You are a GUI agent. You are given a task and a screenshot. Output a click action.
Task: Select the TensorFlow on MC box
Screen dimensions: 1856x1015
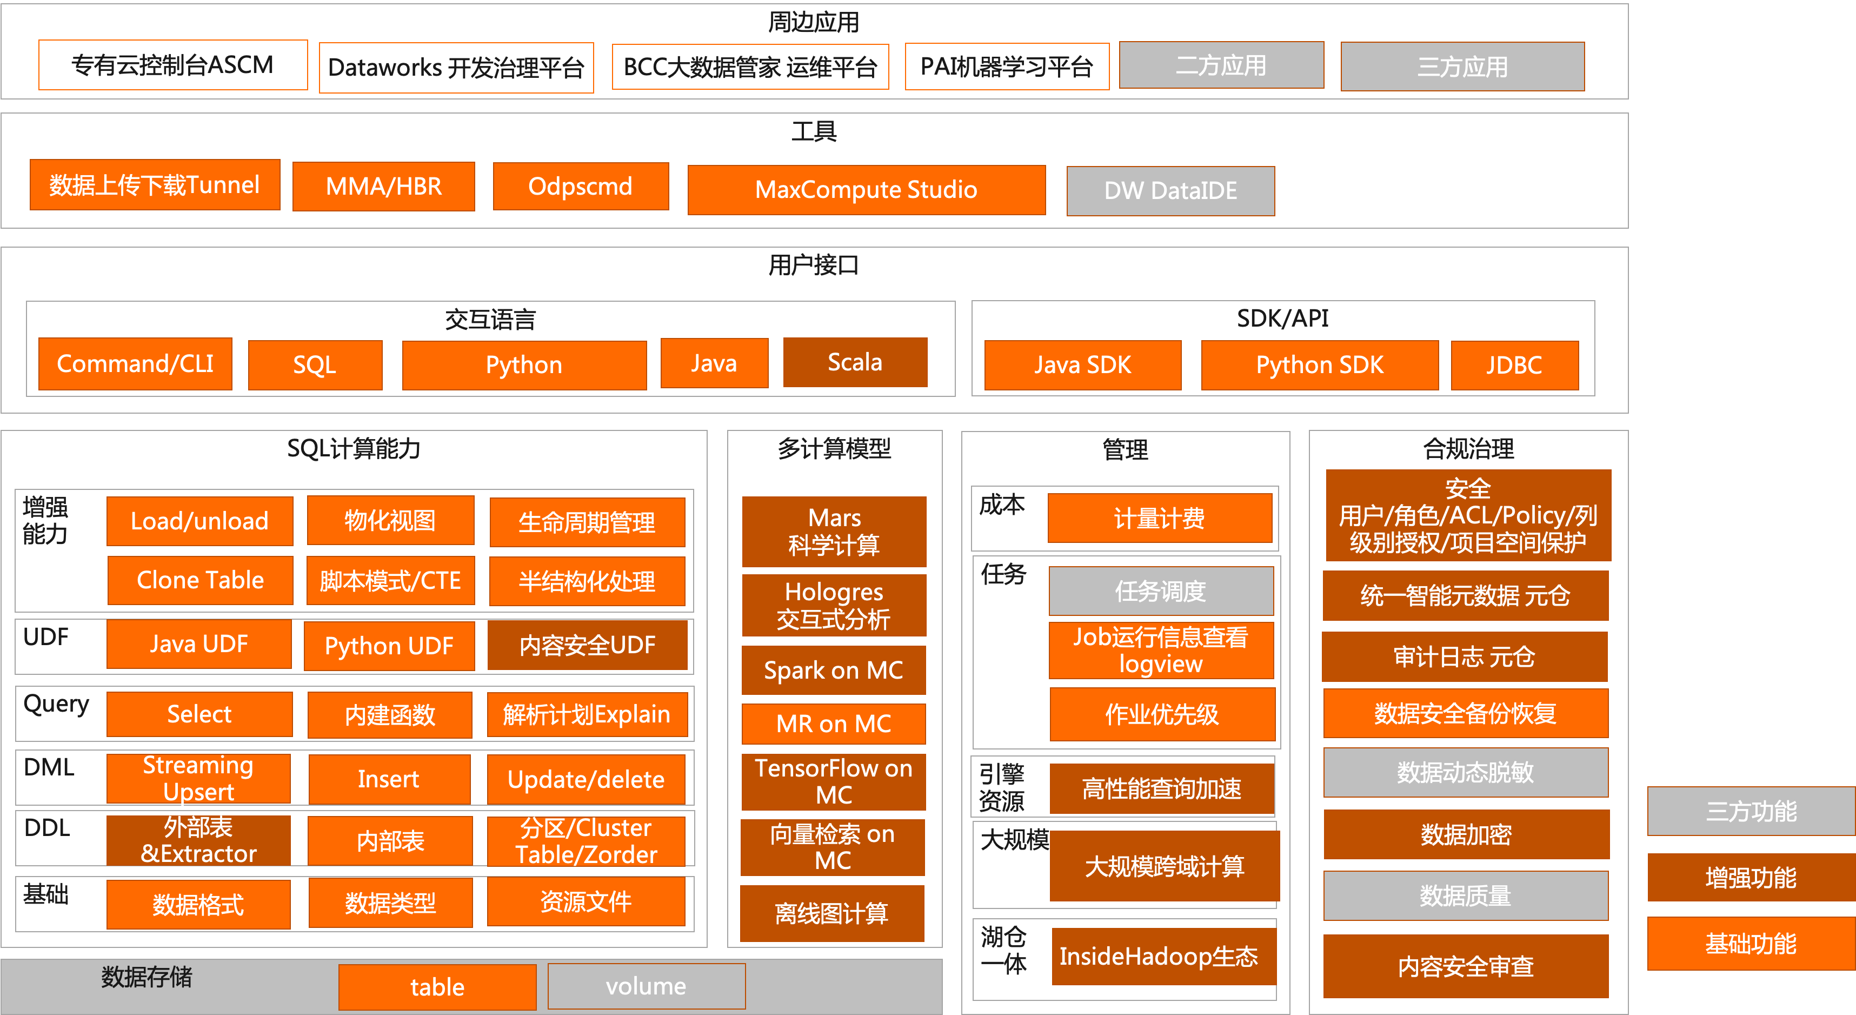pyautogui.click(x=834, y=782)
